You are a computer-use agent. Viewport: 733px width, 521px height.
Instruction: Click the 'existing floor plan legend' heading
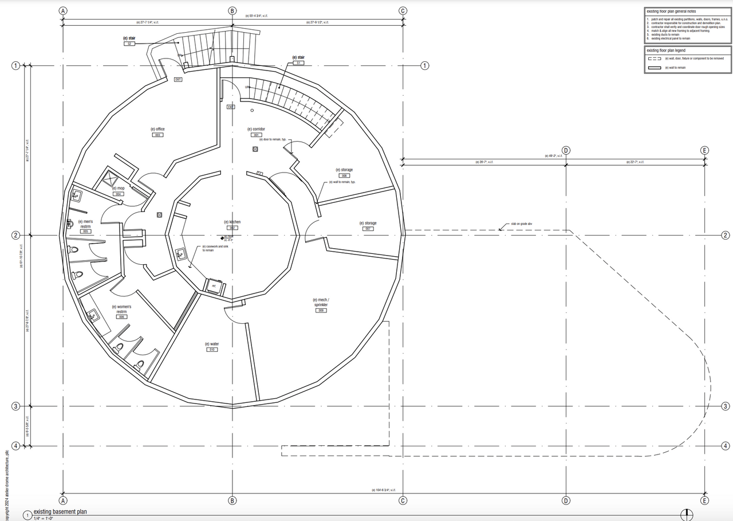(666, 50)
